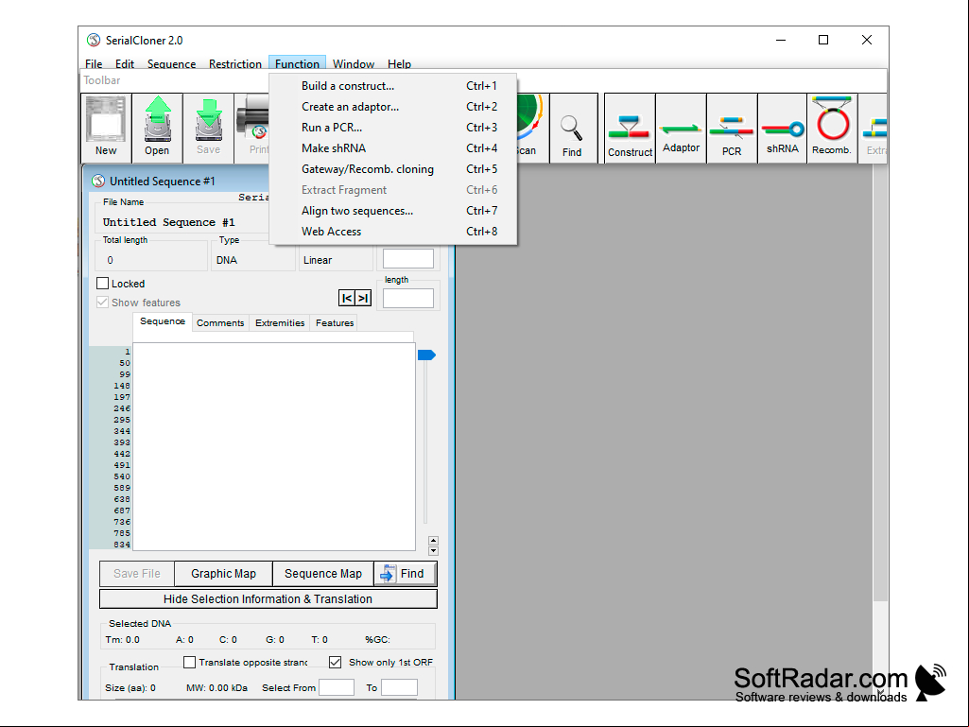Toggle the Show features checkbox
Viewport: 969px width, 727px height.
coord(103,303)
